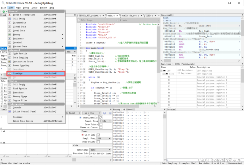This screenshot has width=244, height=165.
Task: Close the OLED.c tab
Action: (155, 16)
